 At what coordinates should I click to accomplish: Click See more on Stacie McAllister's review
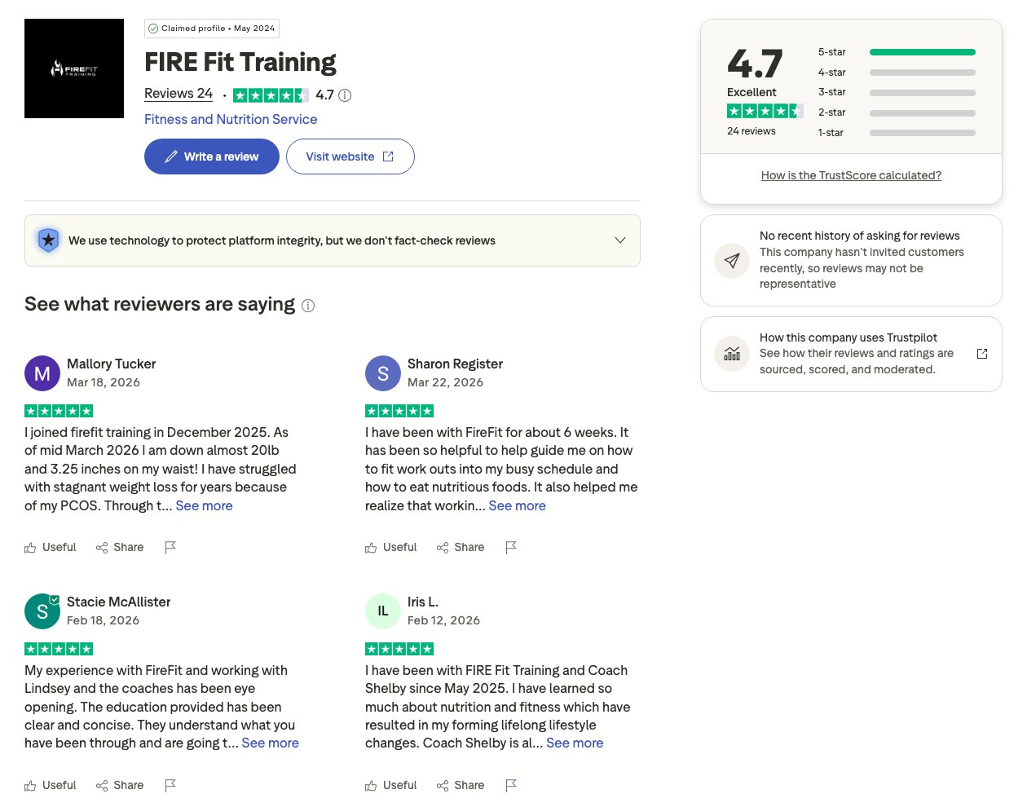pyautogui.click(x=271, y=743)
